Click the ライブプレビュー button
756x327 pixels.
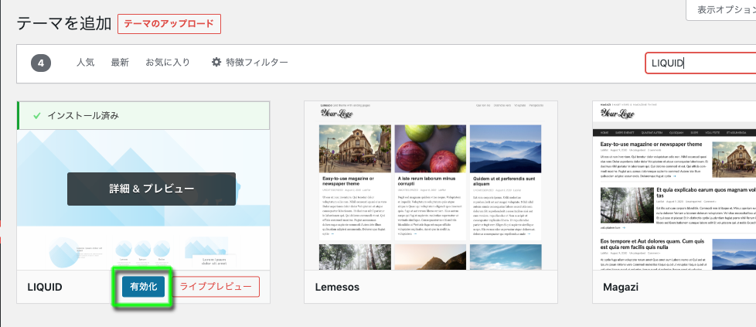tap(216, 287)
